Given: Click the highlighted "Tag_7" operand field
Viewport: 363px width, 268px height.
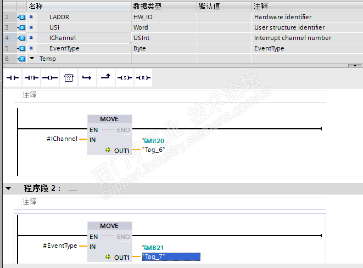Looking at the screenshot, I should click(x=171, y=256).
